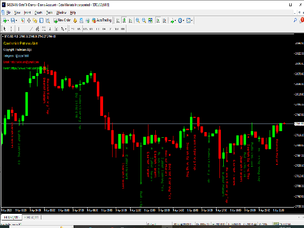This screenshot has height=228, width=304.
Task: Select the W1 timeframe button
Action: (116, 29)
